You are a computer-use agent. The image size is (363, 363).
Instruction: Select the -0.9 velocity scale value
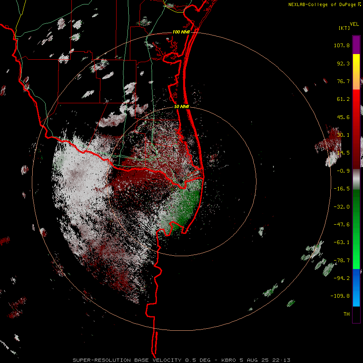(343, 171)
